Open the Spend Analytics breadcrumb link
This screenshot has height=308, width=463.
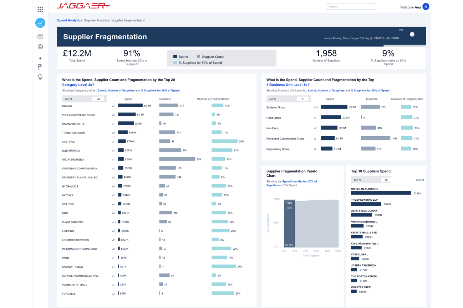point(69,20)
